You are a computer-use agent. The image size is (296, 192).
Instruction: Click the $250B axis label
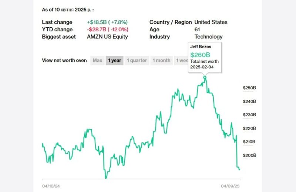tap(249, 88)
